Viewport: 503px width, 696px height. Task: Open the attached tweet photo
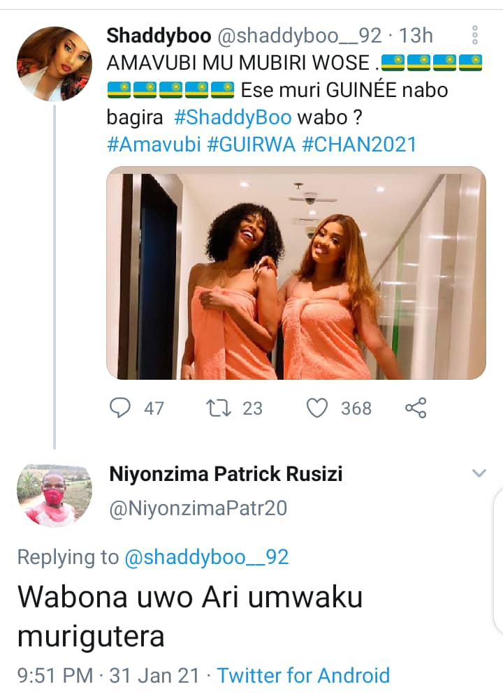296,273
